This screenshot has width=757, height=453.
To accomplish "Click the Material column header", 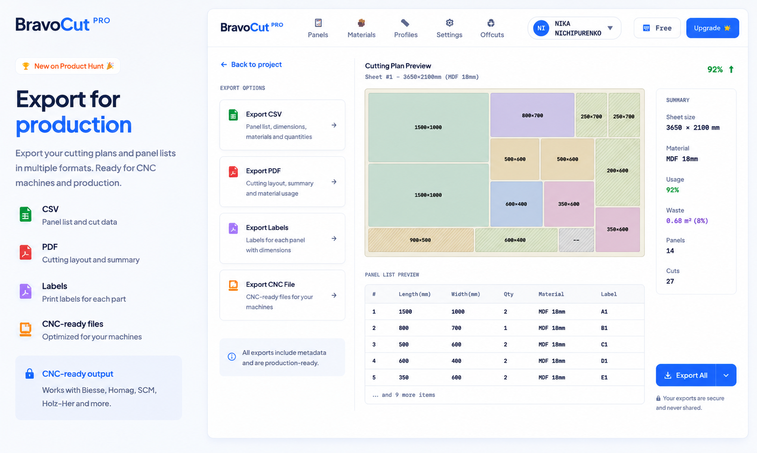I will click(x=551, y=294).
